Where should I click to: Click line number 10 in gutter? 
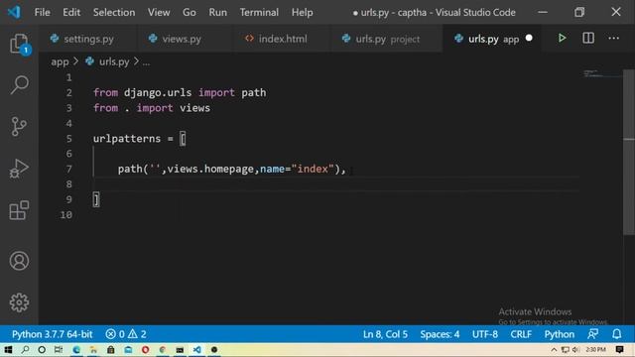tap(66, 214)
